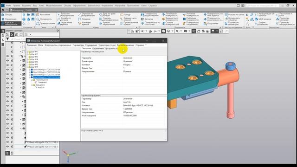Choose Сплайн по точкам tool

65,19
